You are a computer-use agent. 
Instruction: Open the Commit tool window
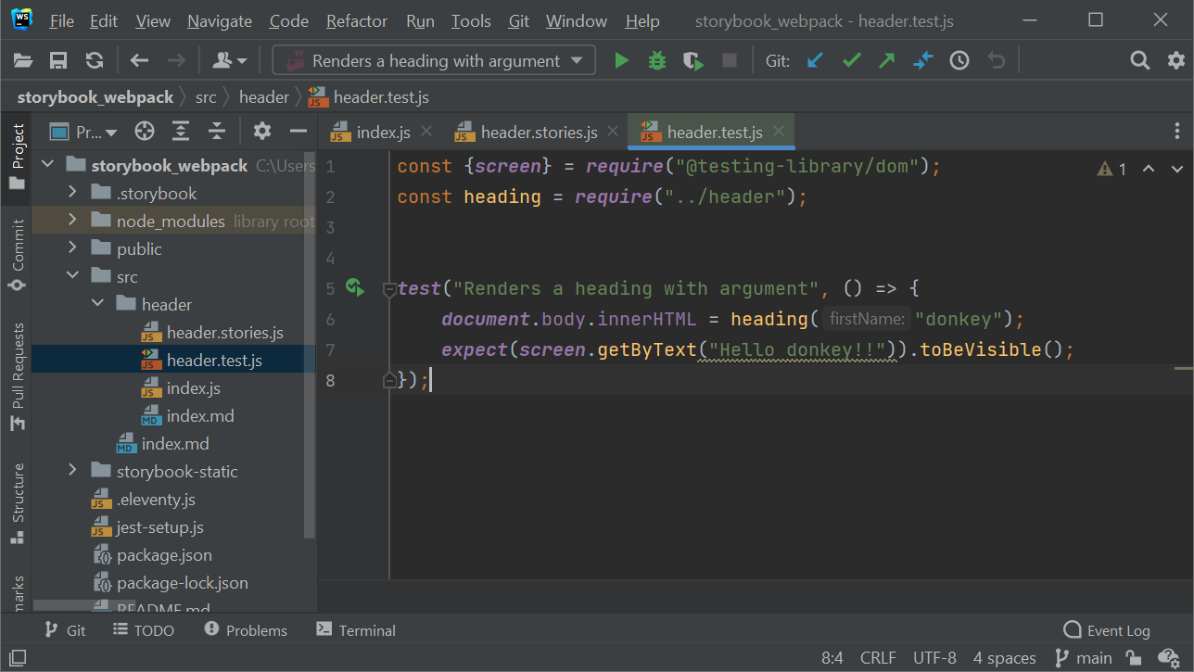pyautogui.click(x=17, y=255)
